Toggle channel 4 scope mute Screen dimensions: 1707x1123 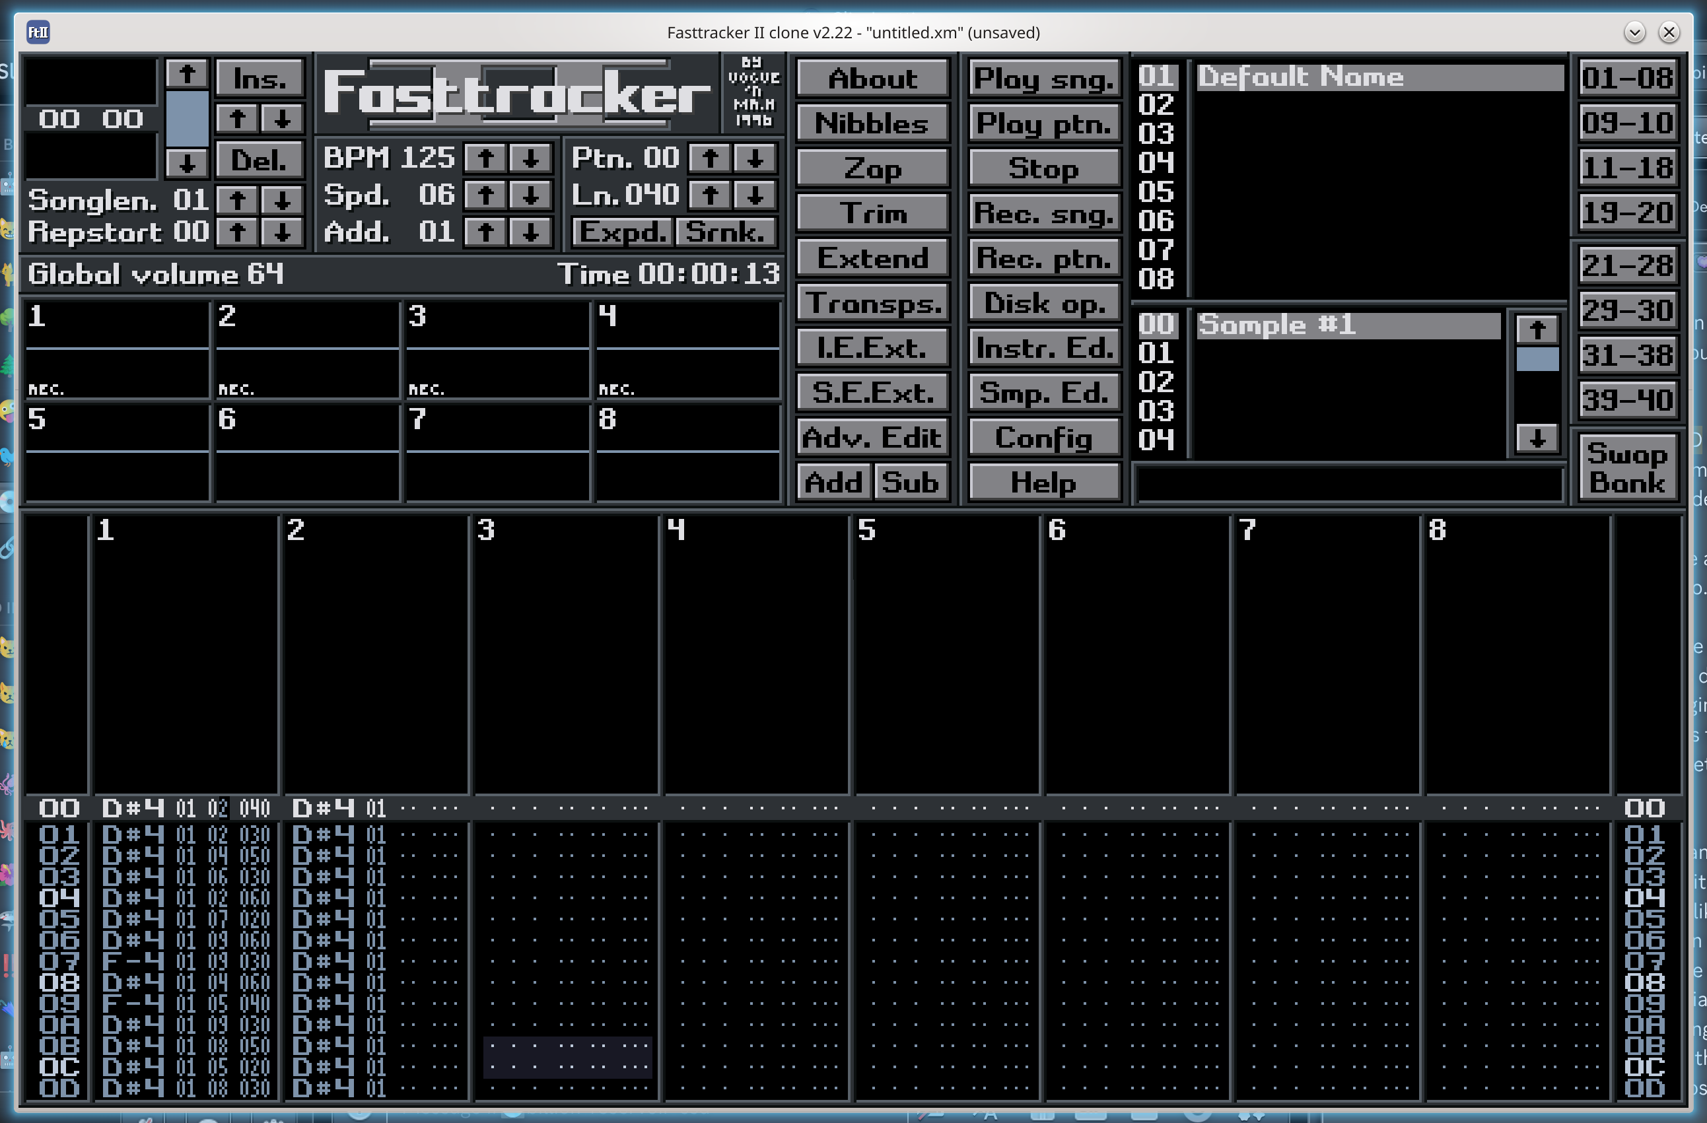click(x=687, y=349)
